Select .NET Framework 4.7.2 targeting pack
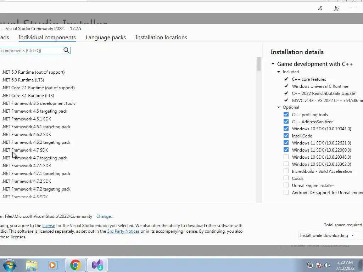 36,189
